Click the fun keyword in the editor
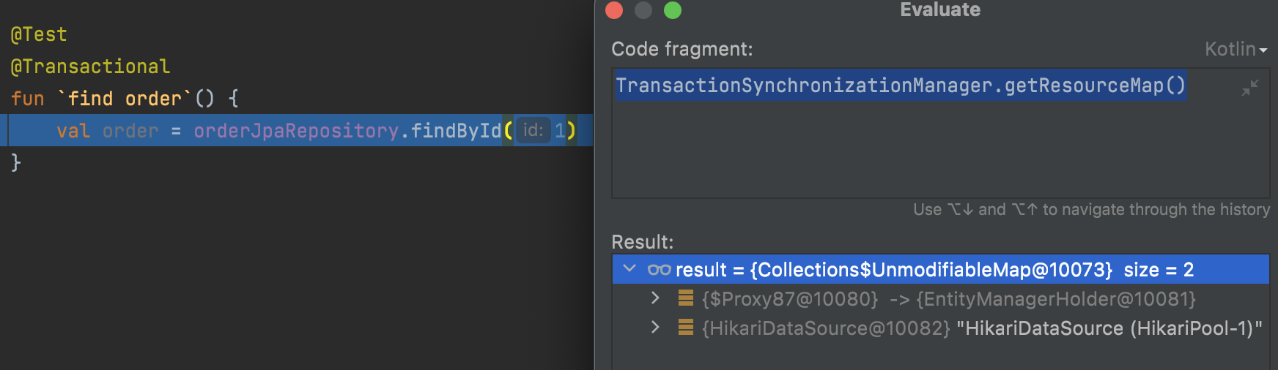 coord(27,99)
